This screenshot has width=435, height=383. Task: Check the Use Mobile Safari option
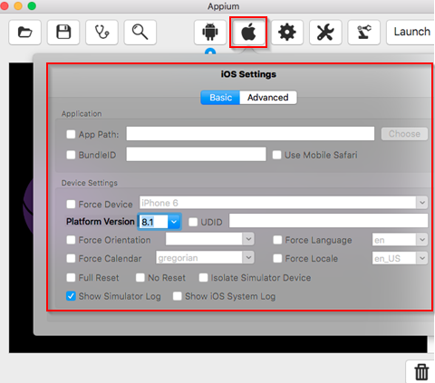[x=276, y=155]
